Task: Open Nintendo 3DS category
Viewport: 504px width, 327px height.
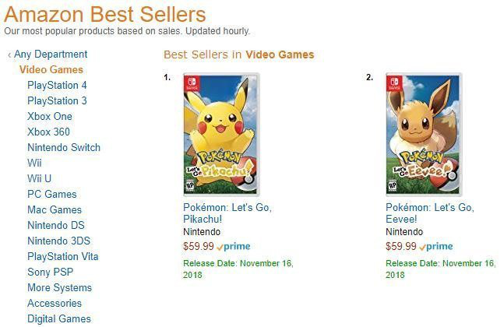Action: 59,241
